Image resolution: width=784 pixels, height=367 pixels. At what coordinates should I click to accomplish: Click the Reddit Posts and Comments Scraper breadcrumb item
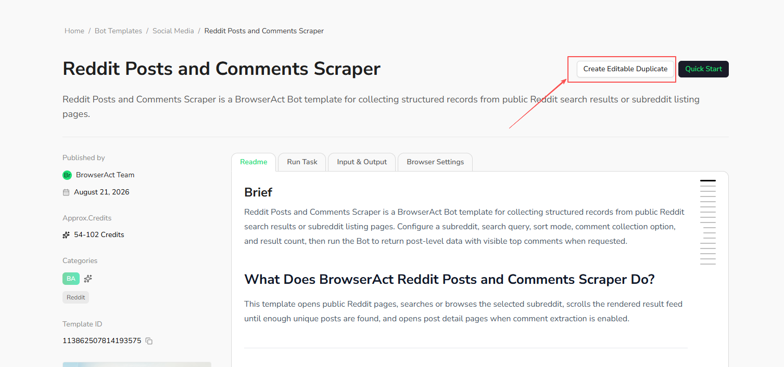pos(264,31)
